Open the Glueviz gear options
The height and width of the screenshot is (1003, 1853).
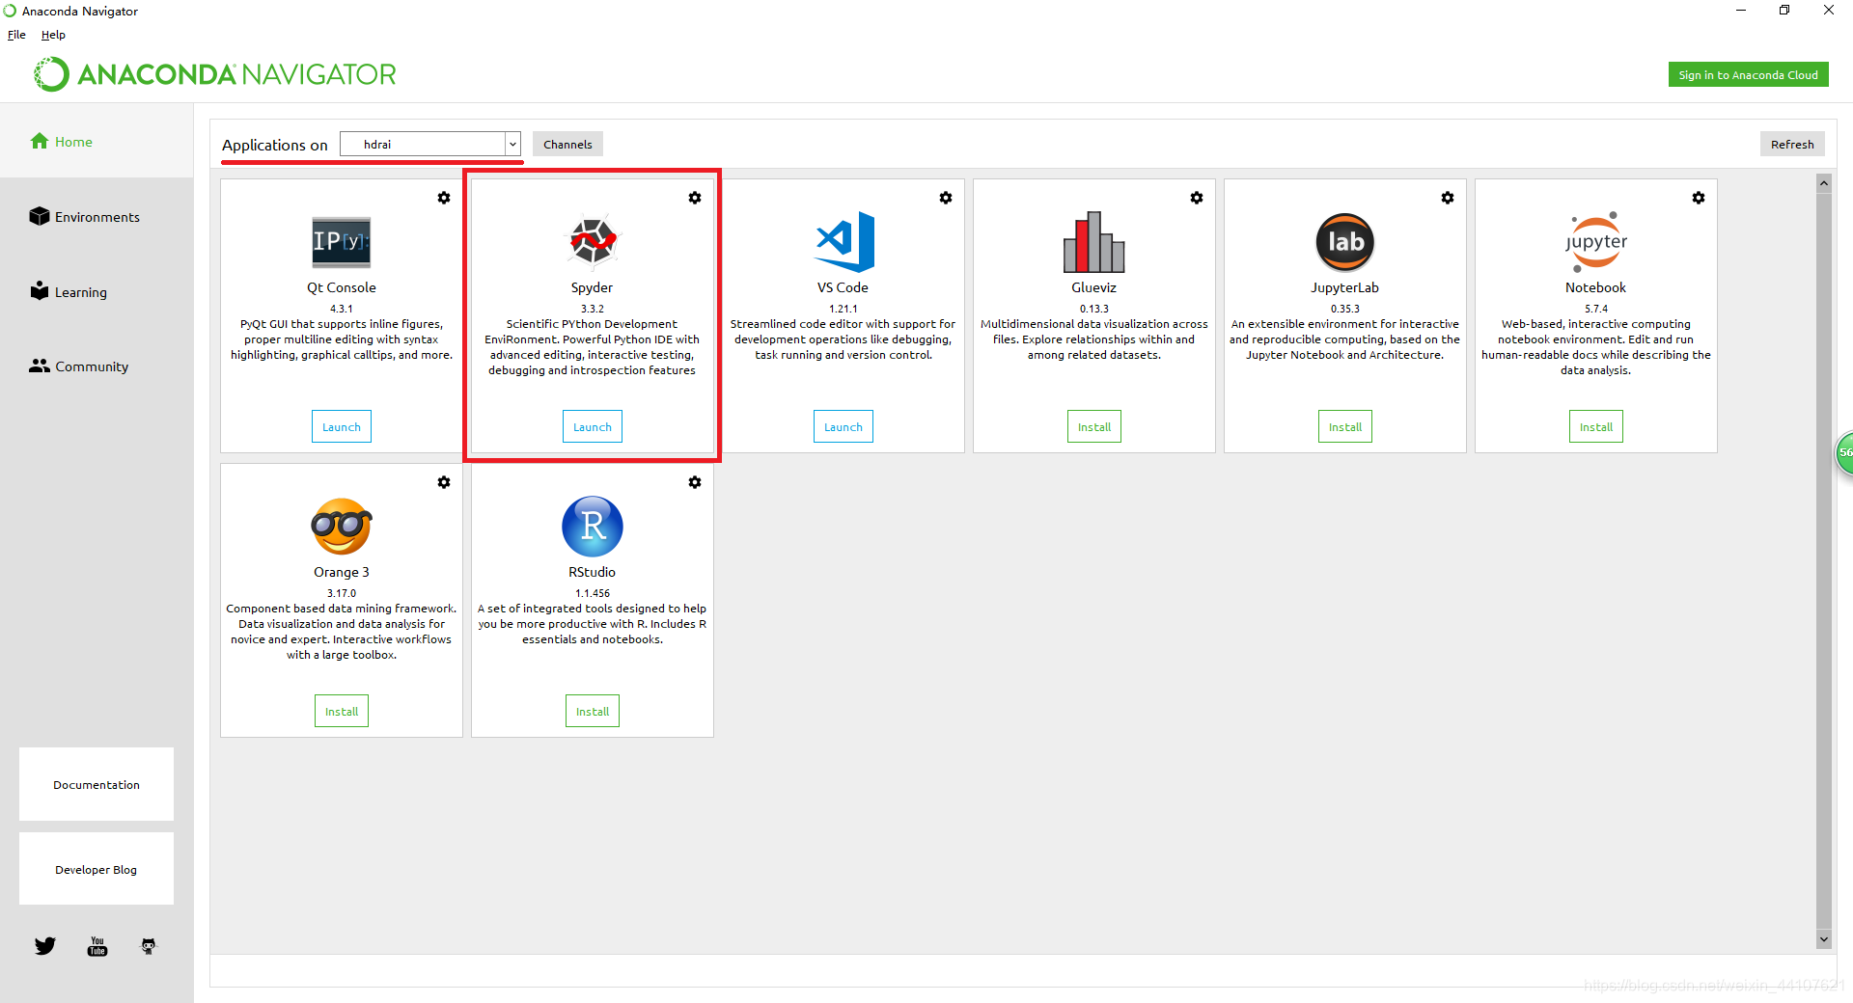1197,198
